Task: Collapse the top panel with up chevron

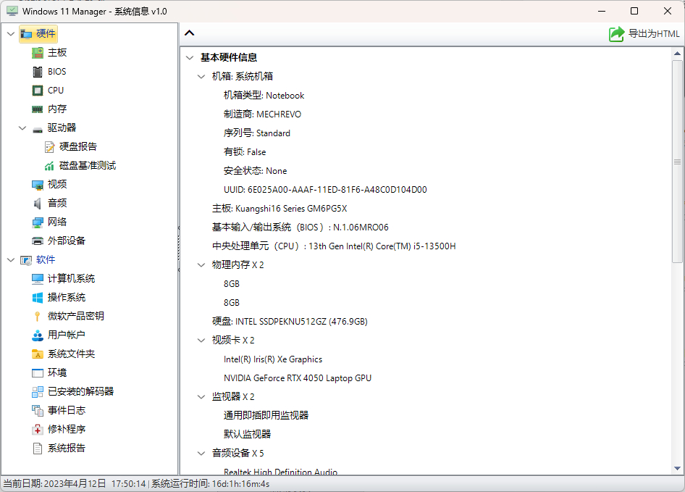Action: [x=189, y=33]
